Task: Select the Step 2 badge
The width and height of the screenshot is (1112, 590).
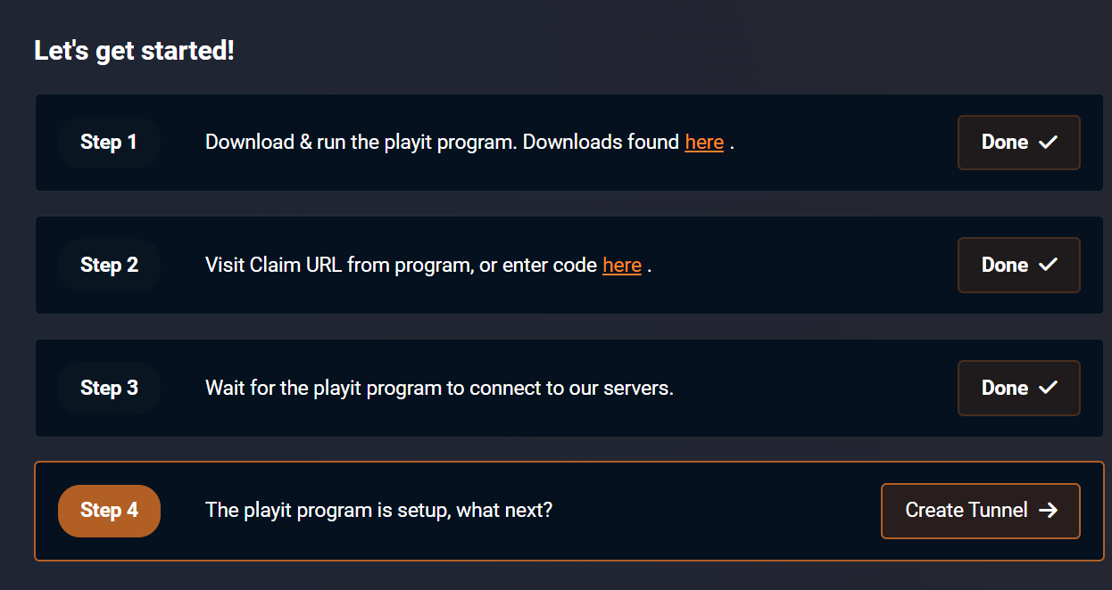Action: 109,265
